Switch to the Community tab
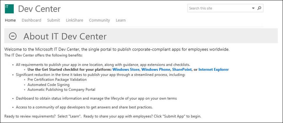283x123 pixels. 99,20
